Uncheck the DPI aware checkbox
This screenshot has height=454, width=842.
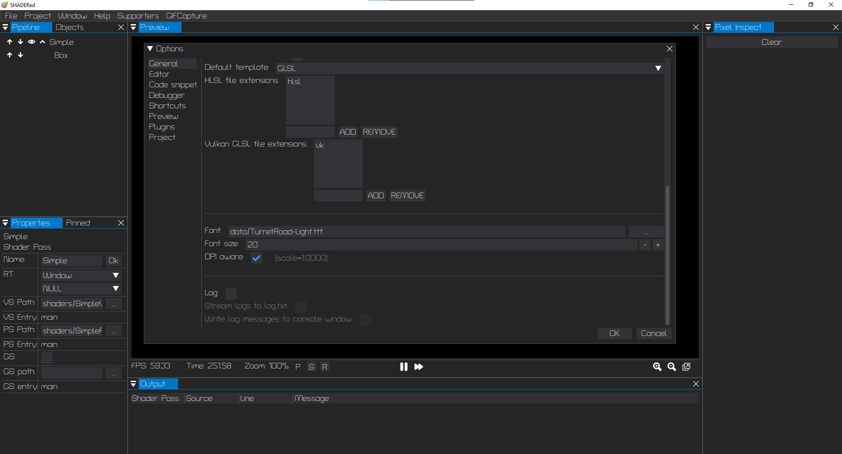click(257, 258)
